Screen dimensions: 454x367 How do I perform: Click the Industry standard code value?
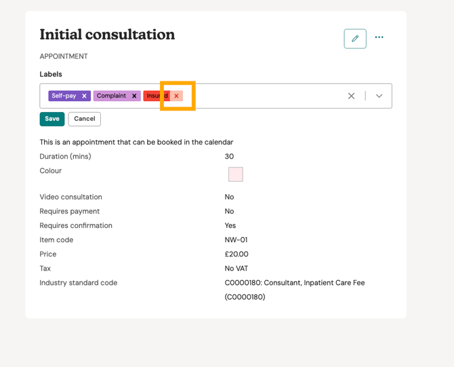pyautogui.click(x=295, y=283)
